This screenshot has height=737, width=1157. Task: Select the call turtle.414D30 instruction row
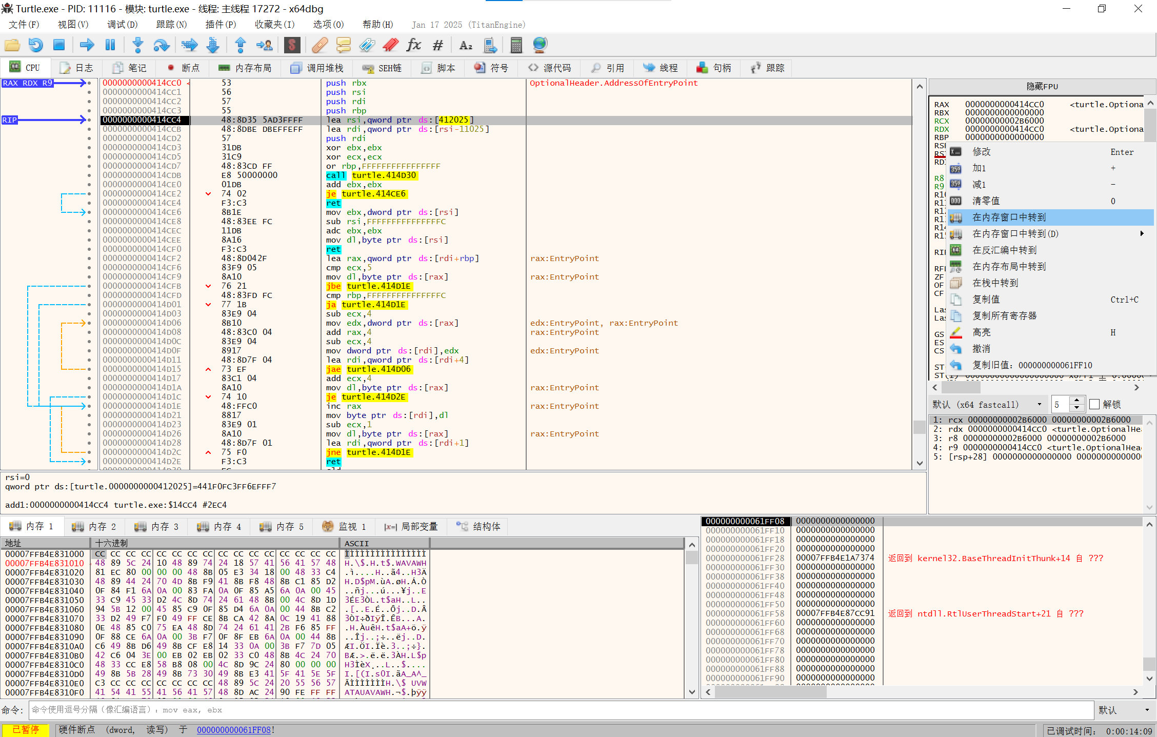(505, 175)
